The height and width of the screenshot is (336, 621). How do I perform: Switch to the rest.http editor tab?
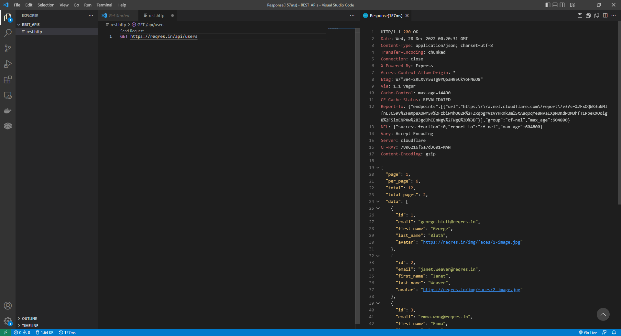(157, 16)
